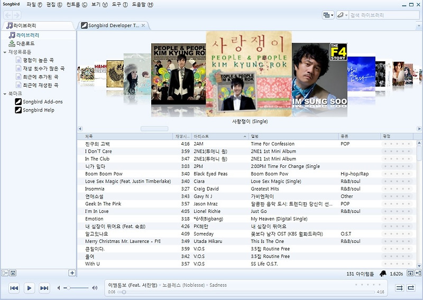This screenshot has height=300, width=423.
Task: Click the cover flow left scroll arrow
Action: click(80, 129)
